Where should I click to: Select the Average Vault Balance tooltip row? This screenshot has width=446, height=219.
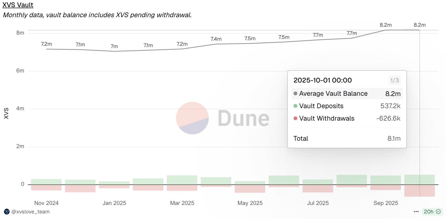point(347,94)
